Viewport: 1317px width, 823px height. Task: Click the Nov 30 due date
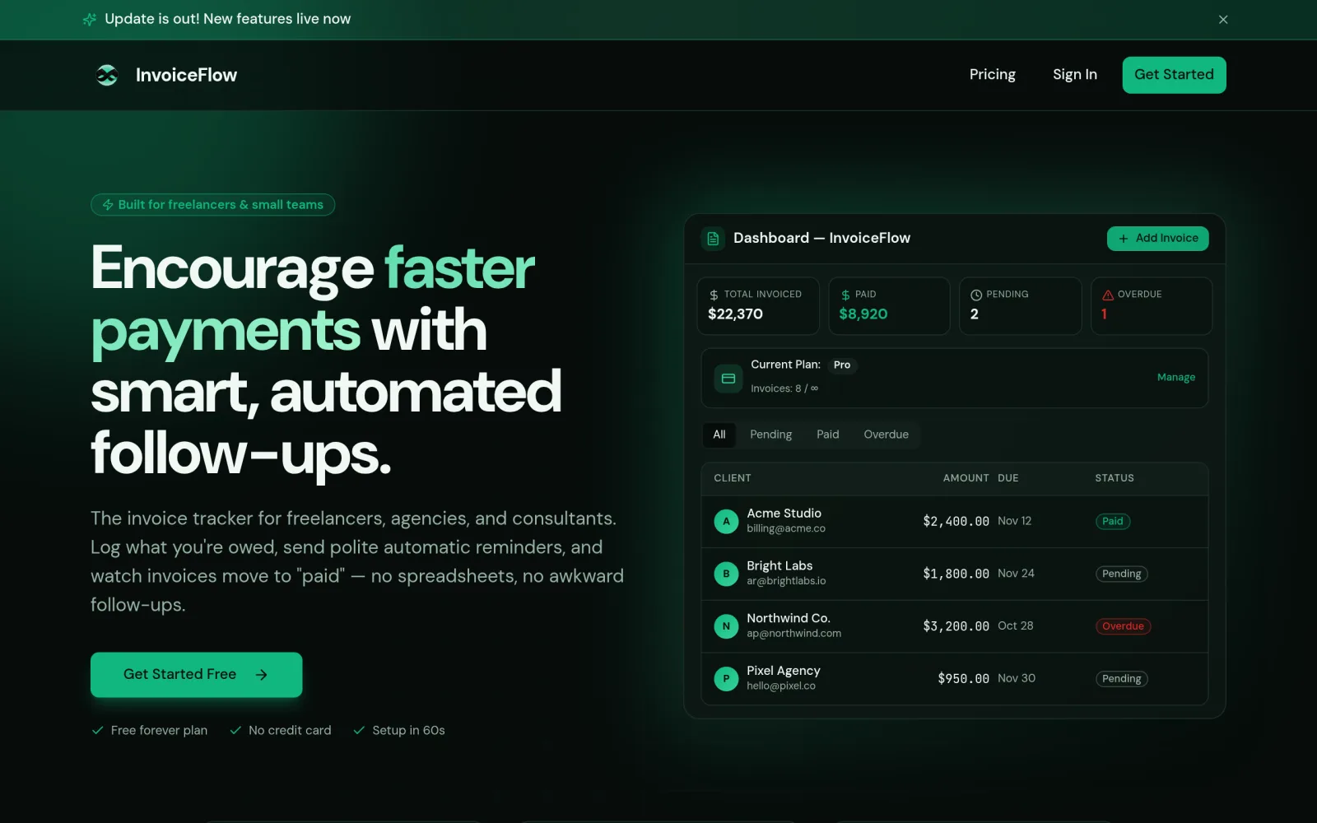click(x=1016, y=678)
